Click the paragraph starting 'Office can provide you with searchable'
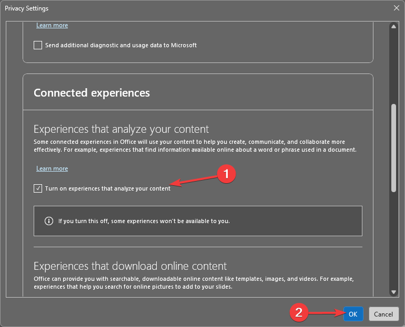 (x=194, y=283)
